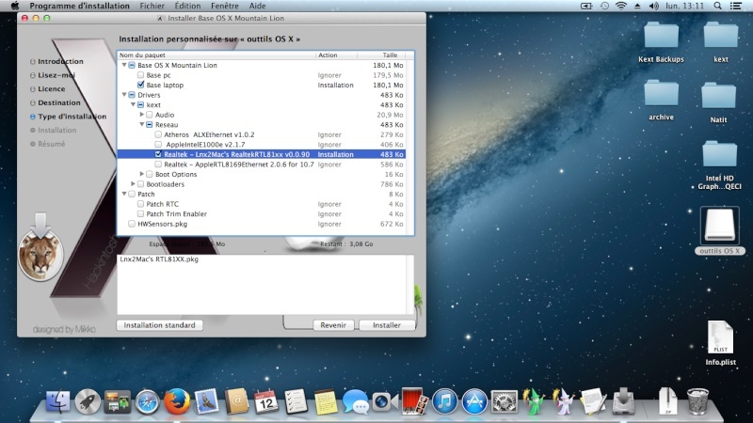The width and height of the screenshot is (753, 423).
Task: Open FaceTime camera icon in dock
Action: click(x=385, y=401)
